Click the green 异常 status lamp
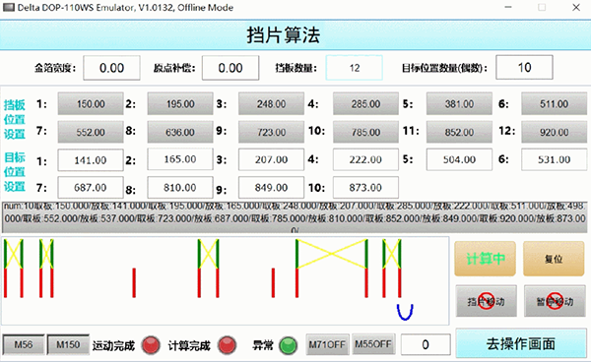591x362 pixels. (x=289, y=345)
